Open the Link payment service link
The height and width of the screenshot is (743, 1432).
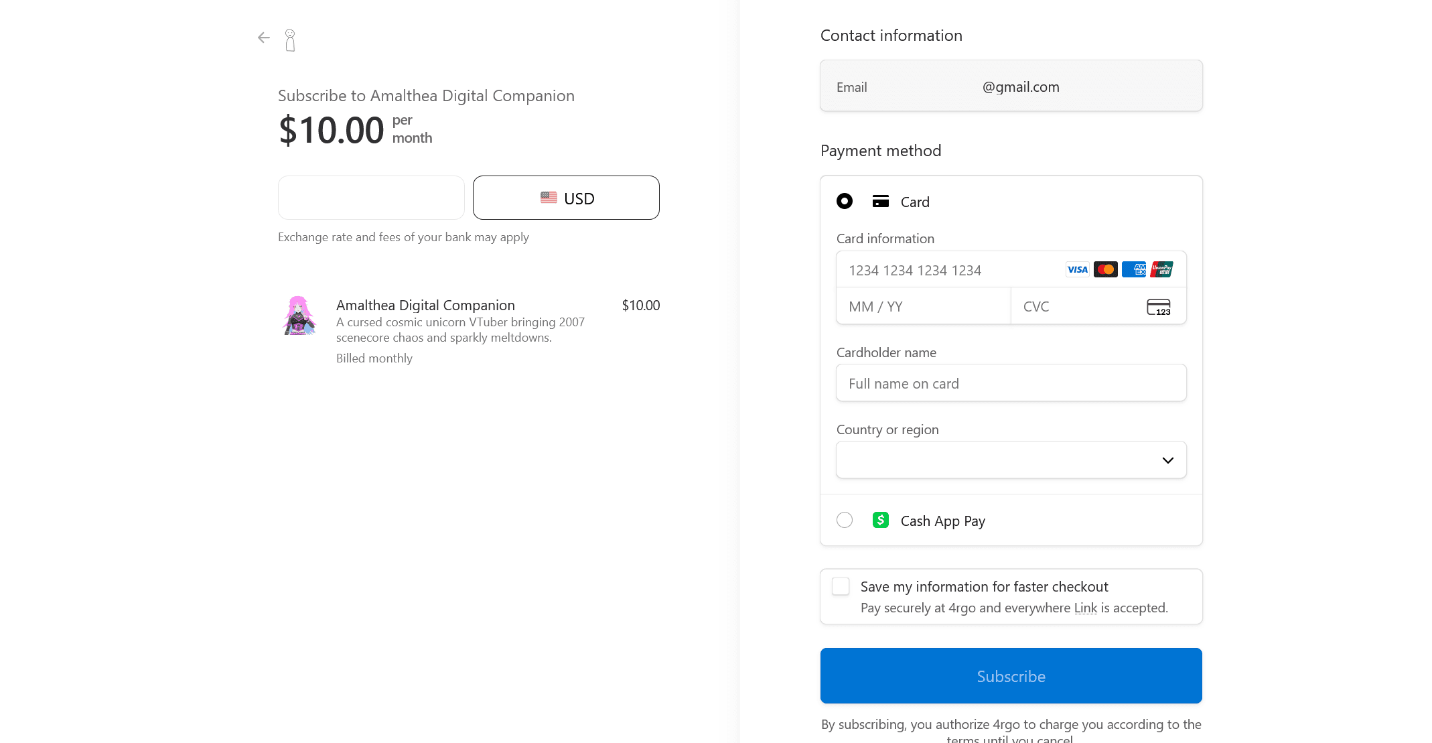click(1085, 607)
